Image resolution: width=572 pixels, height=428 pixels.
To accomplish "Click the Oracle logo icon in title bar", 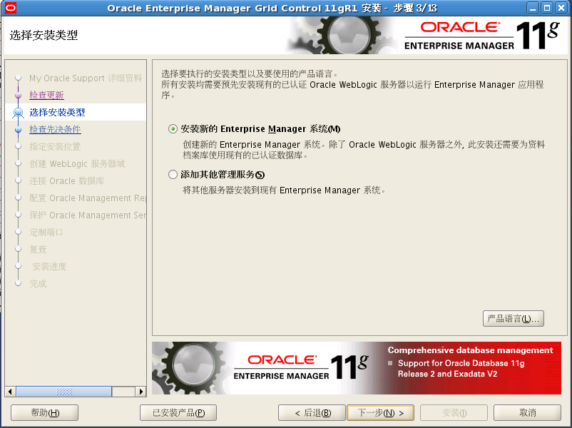I will point(10,7).
